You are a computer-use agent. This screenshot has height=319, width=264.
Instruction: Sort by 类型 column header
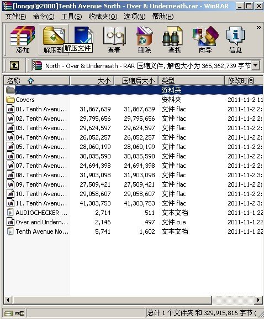coord(191,80)
